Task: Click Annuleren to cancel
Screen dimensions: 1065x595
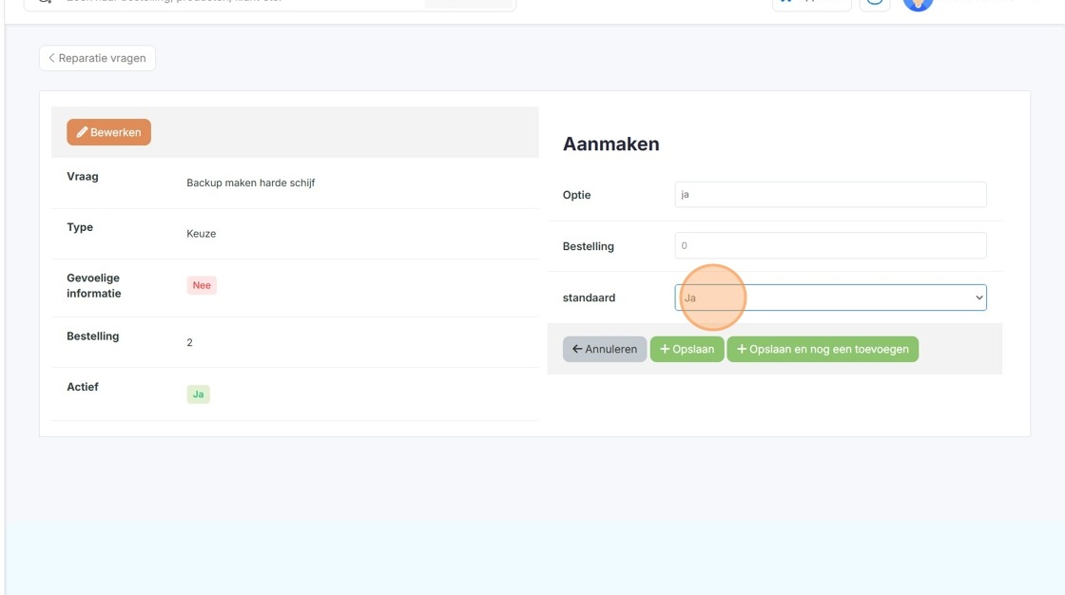Action: pyautogui.click(x=605, y=349)
